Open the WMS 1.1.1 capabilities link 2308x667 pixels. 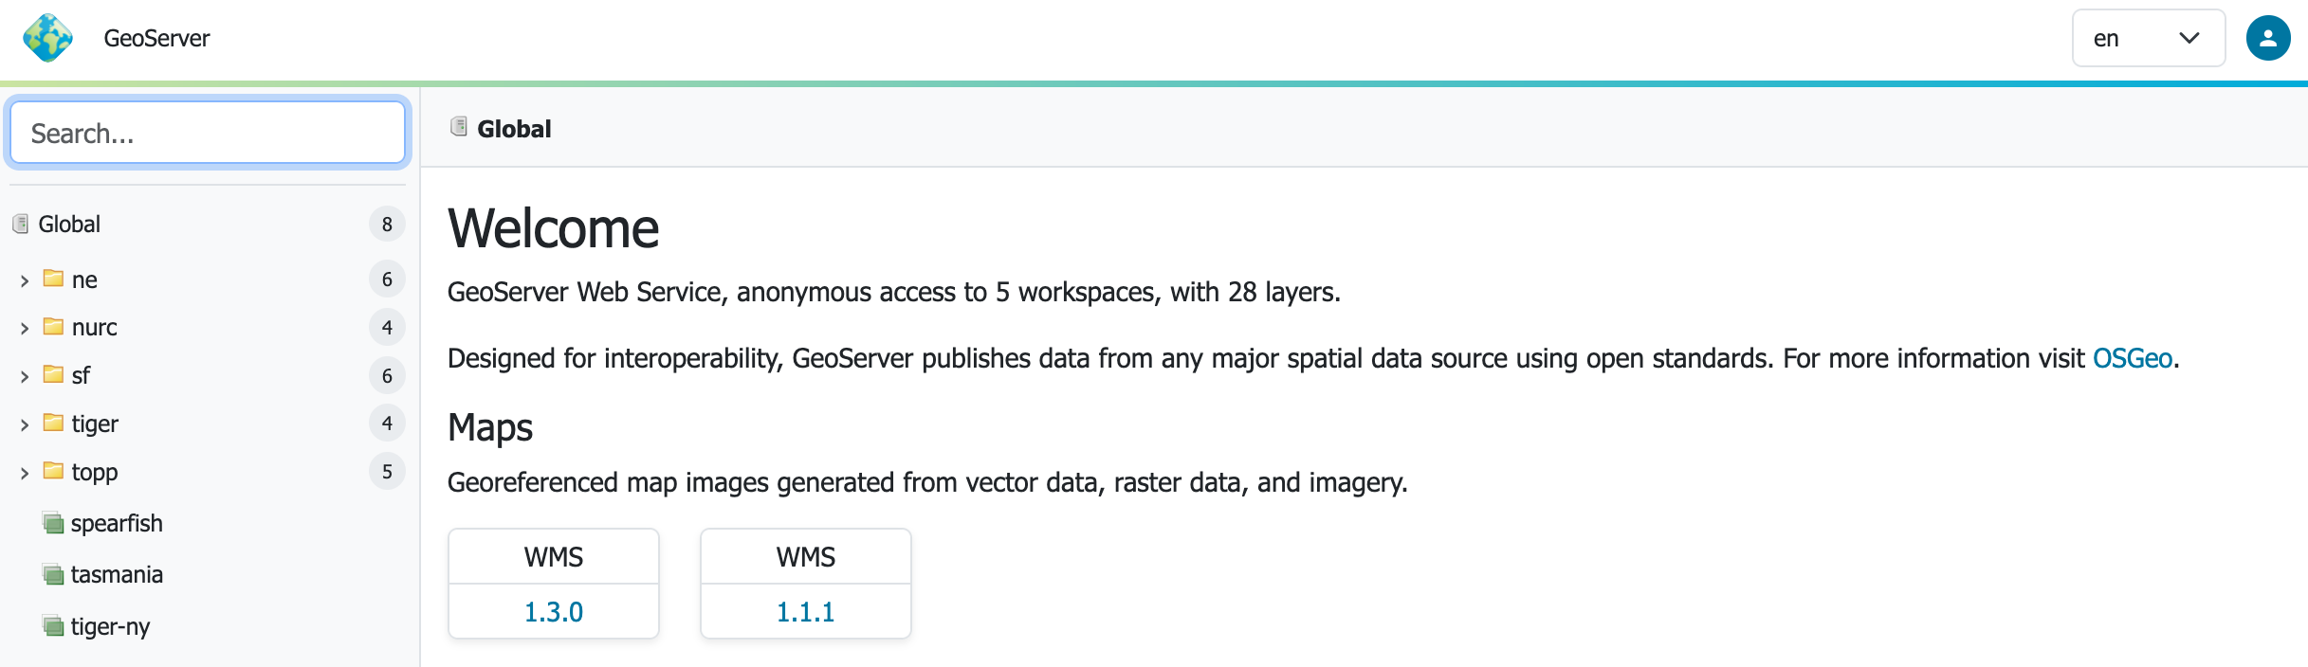tap(805, 611)
